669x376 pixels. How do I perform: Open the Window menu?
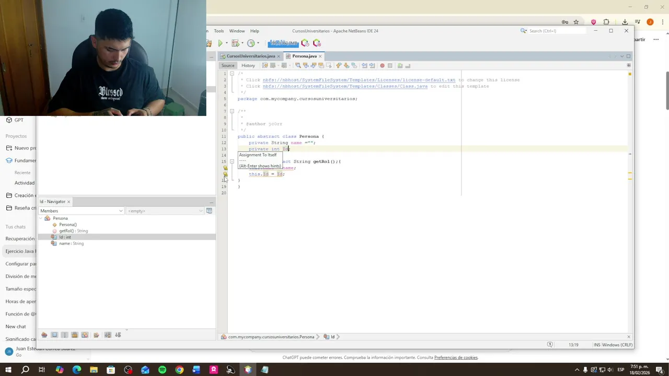[237, 31]
